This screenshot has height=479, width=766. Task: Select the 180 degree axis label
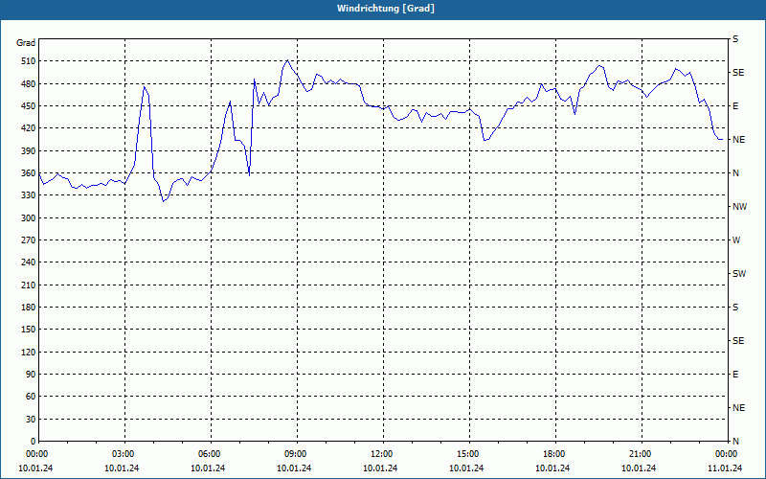click(x=29, y=308)
